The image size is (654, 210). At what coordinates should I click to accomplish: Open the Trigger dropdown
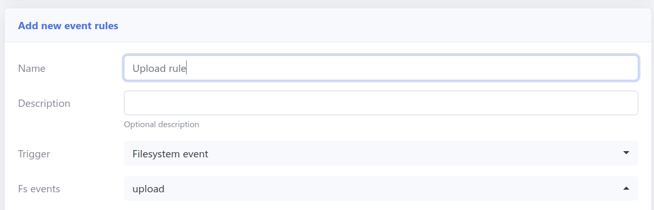[381, 154]
